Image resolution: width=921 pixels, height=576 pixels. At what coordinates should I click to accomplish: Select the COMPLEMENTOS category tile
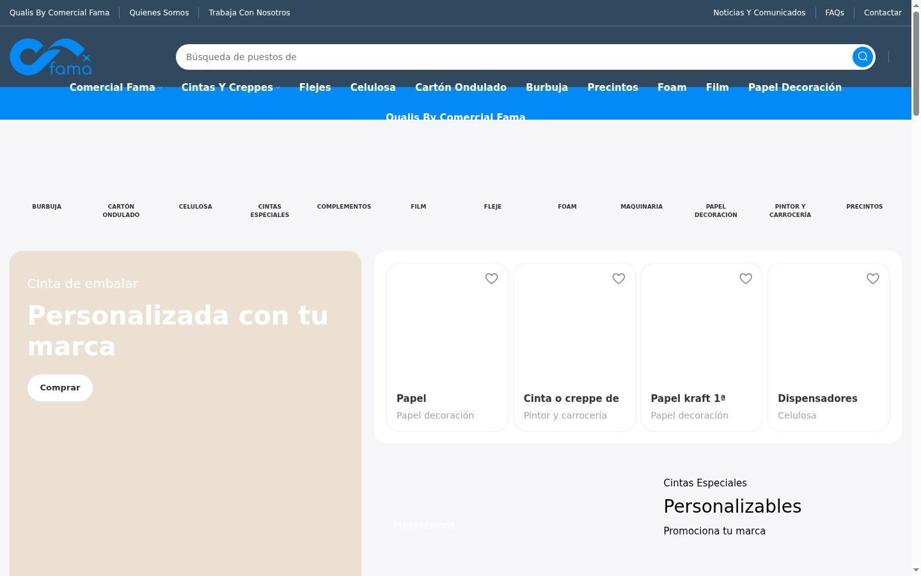click(344, 207)
